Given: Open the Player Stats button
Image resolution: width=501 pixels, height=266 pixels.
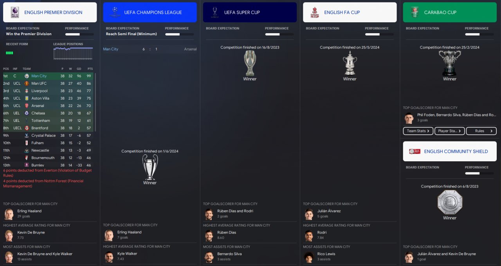Looking at the screenshot, I should point(450,131).
